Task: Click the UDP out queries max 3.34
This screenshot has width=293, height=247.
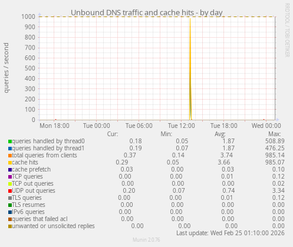Action: [278, 190]
